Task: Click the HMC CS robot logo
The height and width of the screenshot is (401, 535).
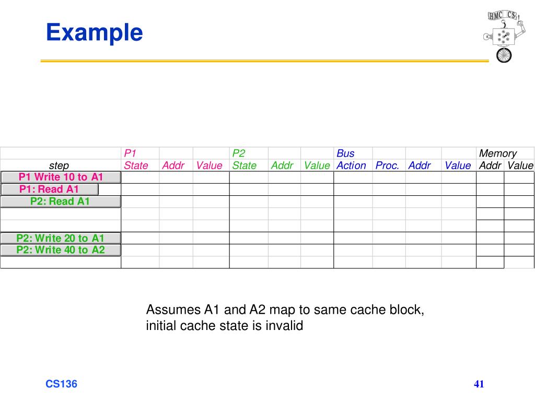Action: [x=504, y=36]
